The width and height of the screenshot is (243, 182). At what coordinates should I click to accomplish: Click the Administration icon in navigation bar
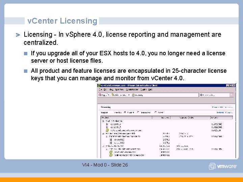pos(113,95)
